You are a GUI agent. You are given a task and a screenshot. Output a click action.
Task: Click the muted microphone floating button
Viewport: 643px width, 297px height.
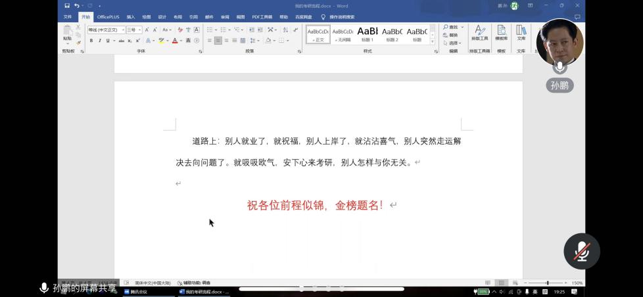(x=582, y=251)
